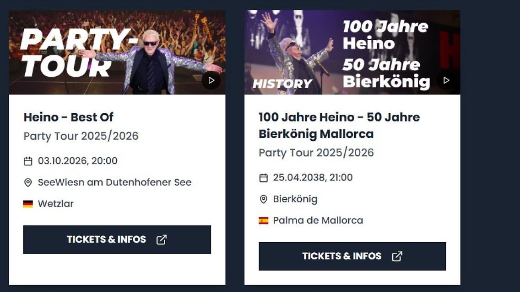Click the "Heino - Best Of" title
The image size is (520, 292).
pyautogui.click(x=68, y=117)
